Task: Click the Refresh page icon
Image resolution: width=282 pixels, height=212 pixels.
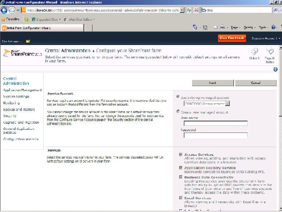Action: coord(189,10)
